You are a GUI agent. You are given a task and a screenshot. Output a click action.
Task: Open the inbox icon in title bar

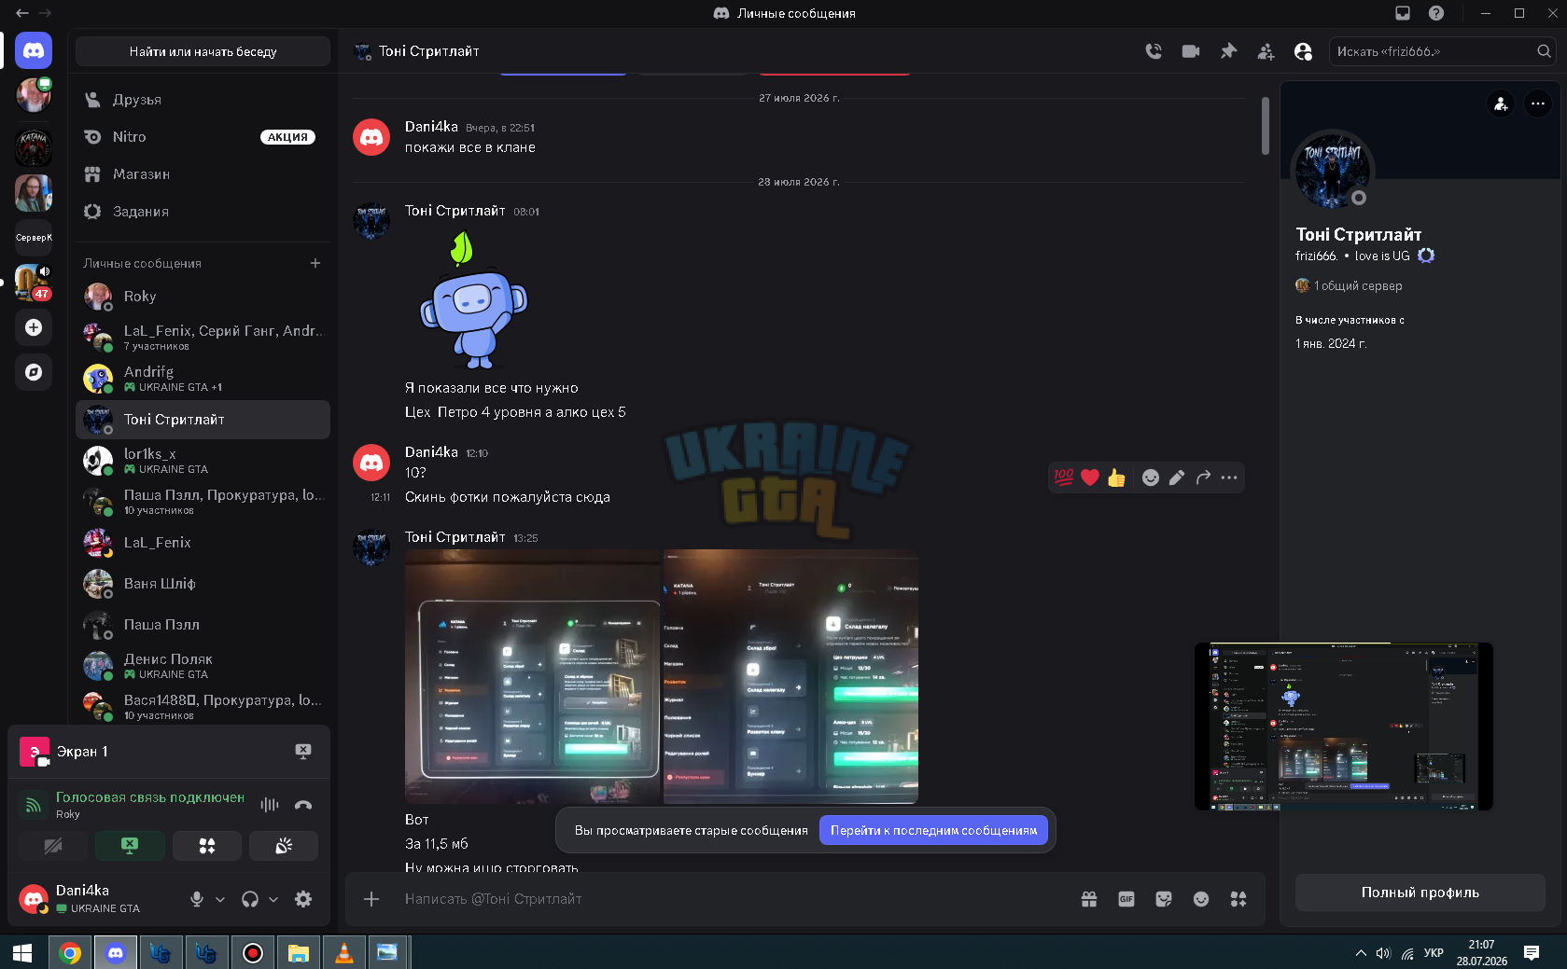point(1402,13)
